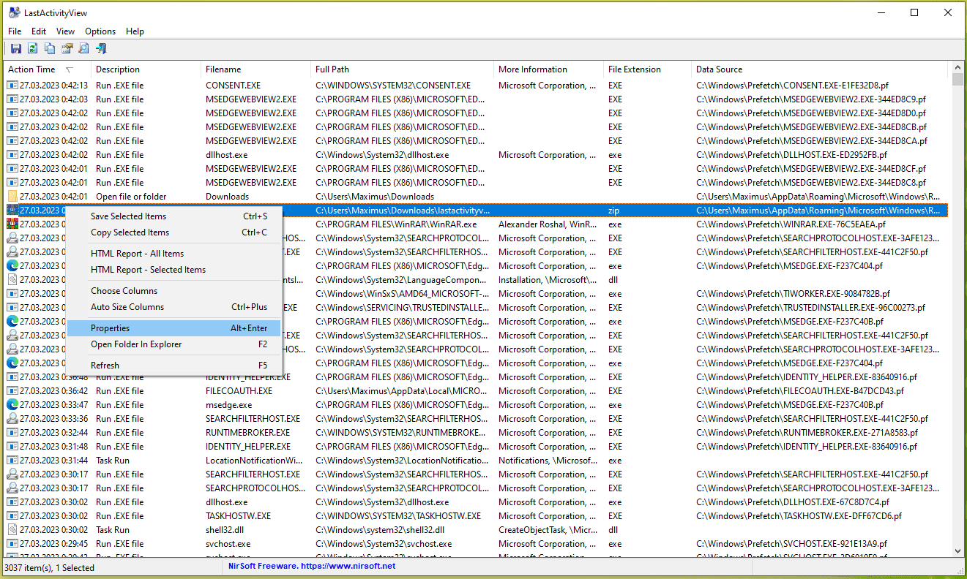Click the Exit door toolbar icon

(102, 48)
